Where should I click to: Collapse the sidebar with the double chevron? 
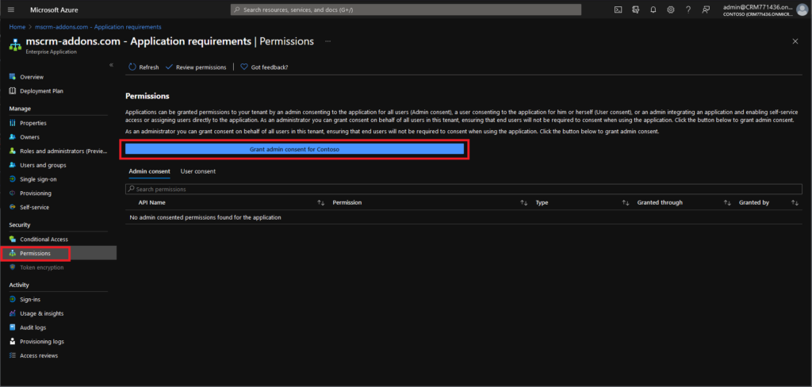click(111, 65)
